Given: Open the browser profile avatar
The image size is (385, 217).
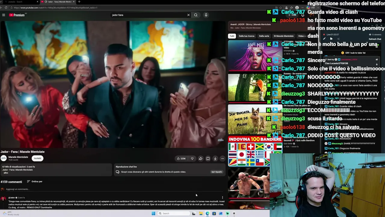Looking at the screenshot, I should 297,8.
